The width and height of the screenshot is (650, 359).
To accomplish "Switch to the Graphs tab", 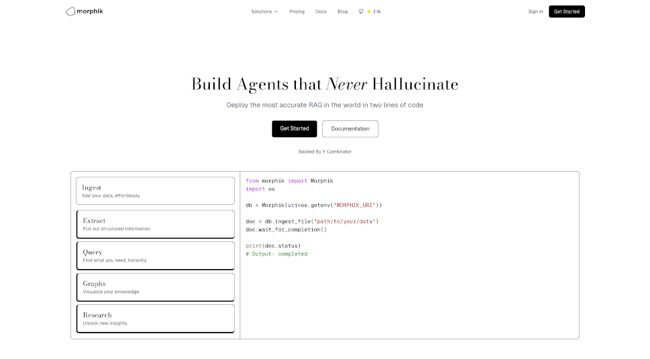I will (x=156, y=287).
